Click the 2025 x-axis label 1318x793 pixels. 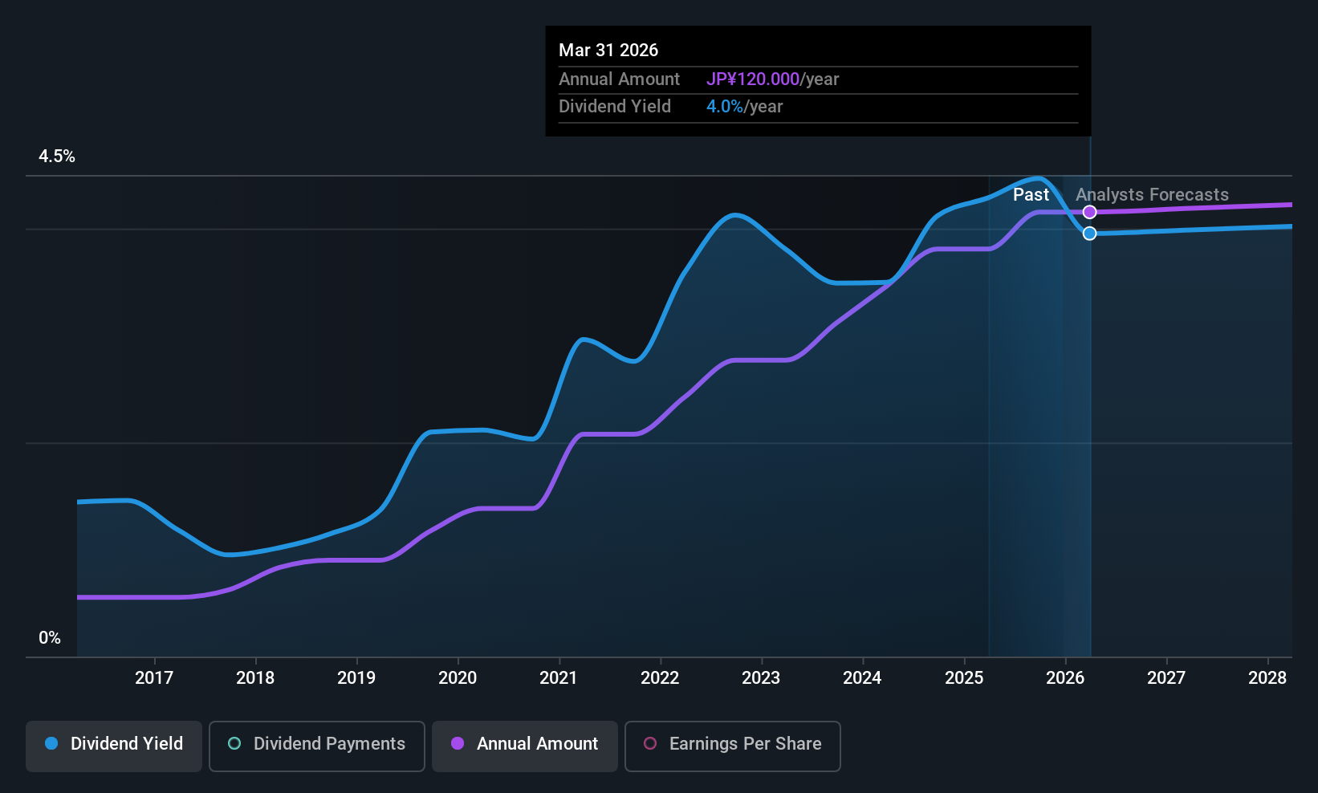point(964,678)
